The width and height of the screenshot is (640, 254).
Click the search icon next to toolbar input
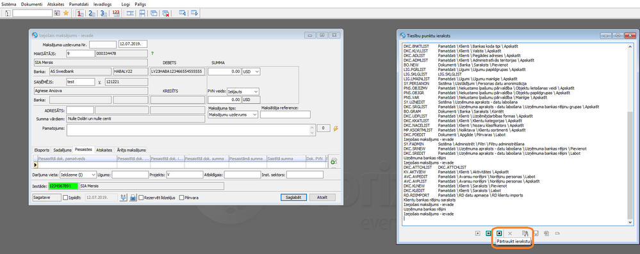click(x=57, y=13)
